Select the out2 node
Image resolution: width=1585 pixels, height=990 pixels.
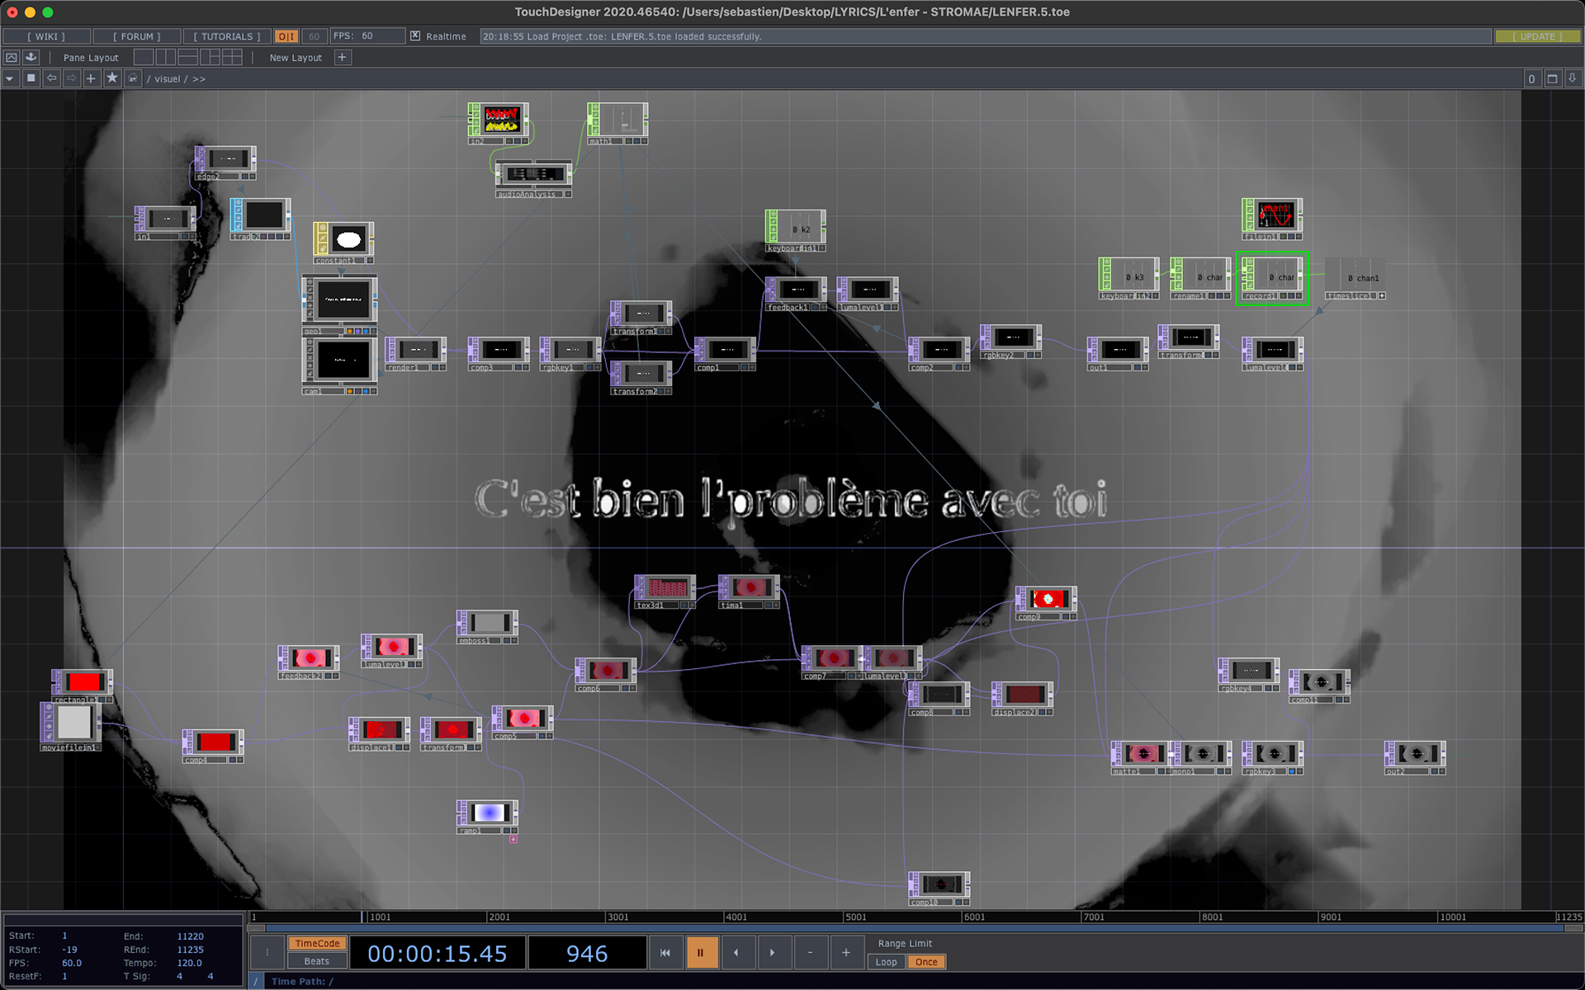1415,757
